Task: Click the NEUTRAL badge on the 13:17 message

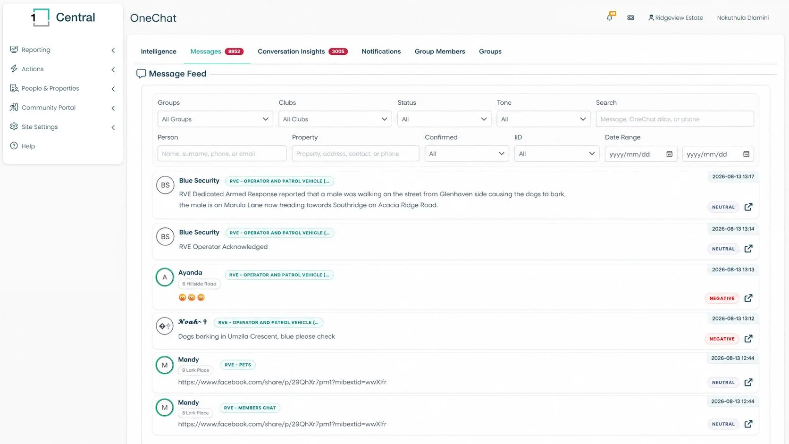Action: (723, 207)
